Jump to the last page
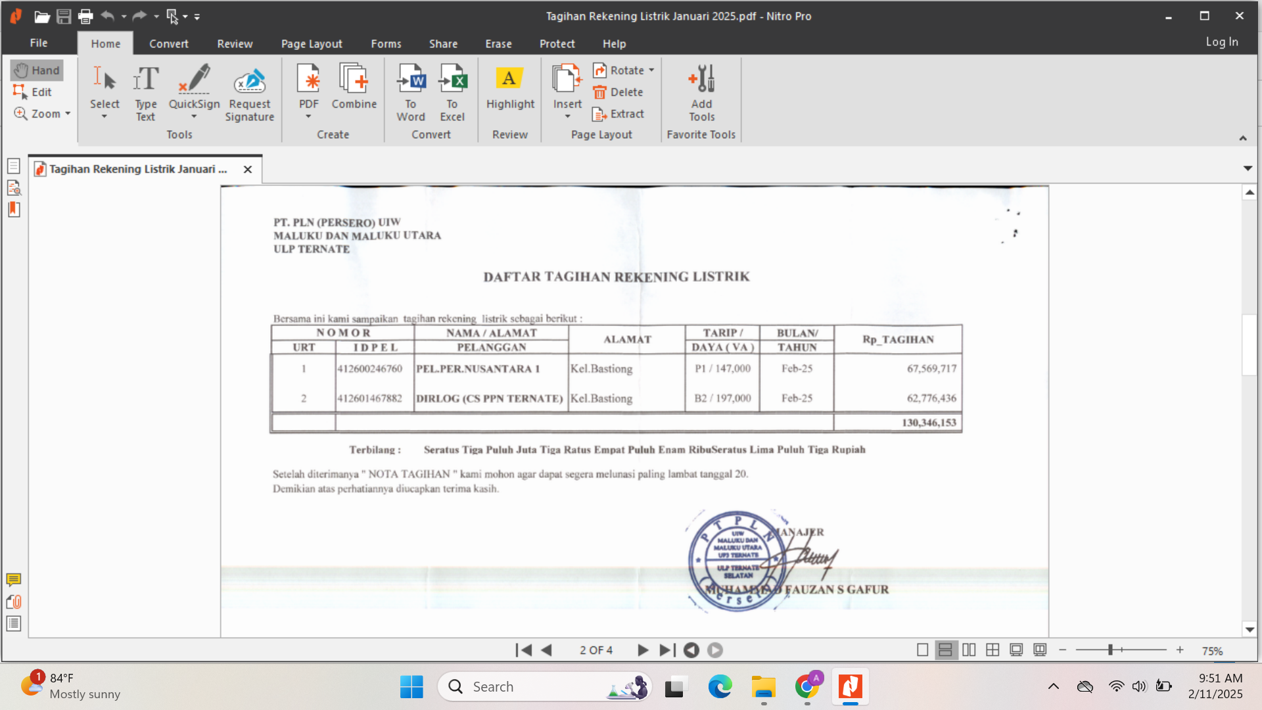The height and width of the screenshot is (710, 1262). (x=666, y=650)
